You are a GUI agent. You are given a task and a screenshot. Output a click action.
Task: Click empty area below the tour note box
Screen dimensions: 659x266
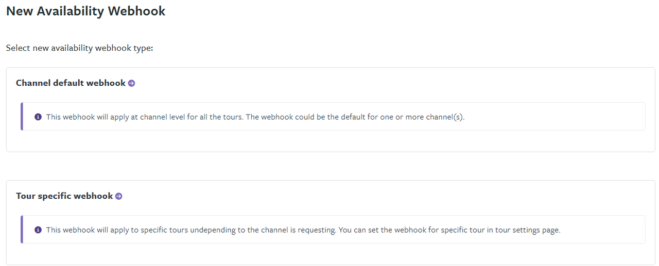pos(333,254)
